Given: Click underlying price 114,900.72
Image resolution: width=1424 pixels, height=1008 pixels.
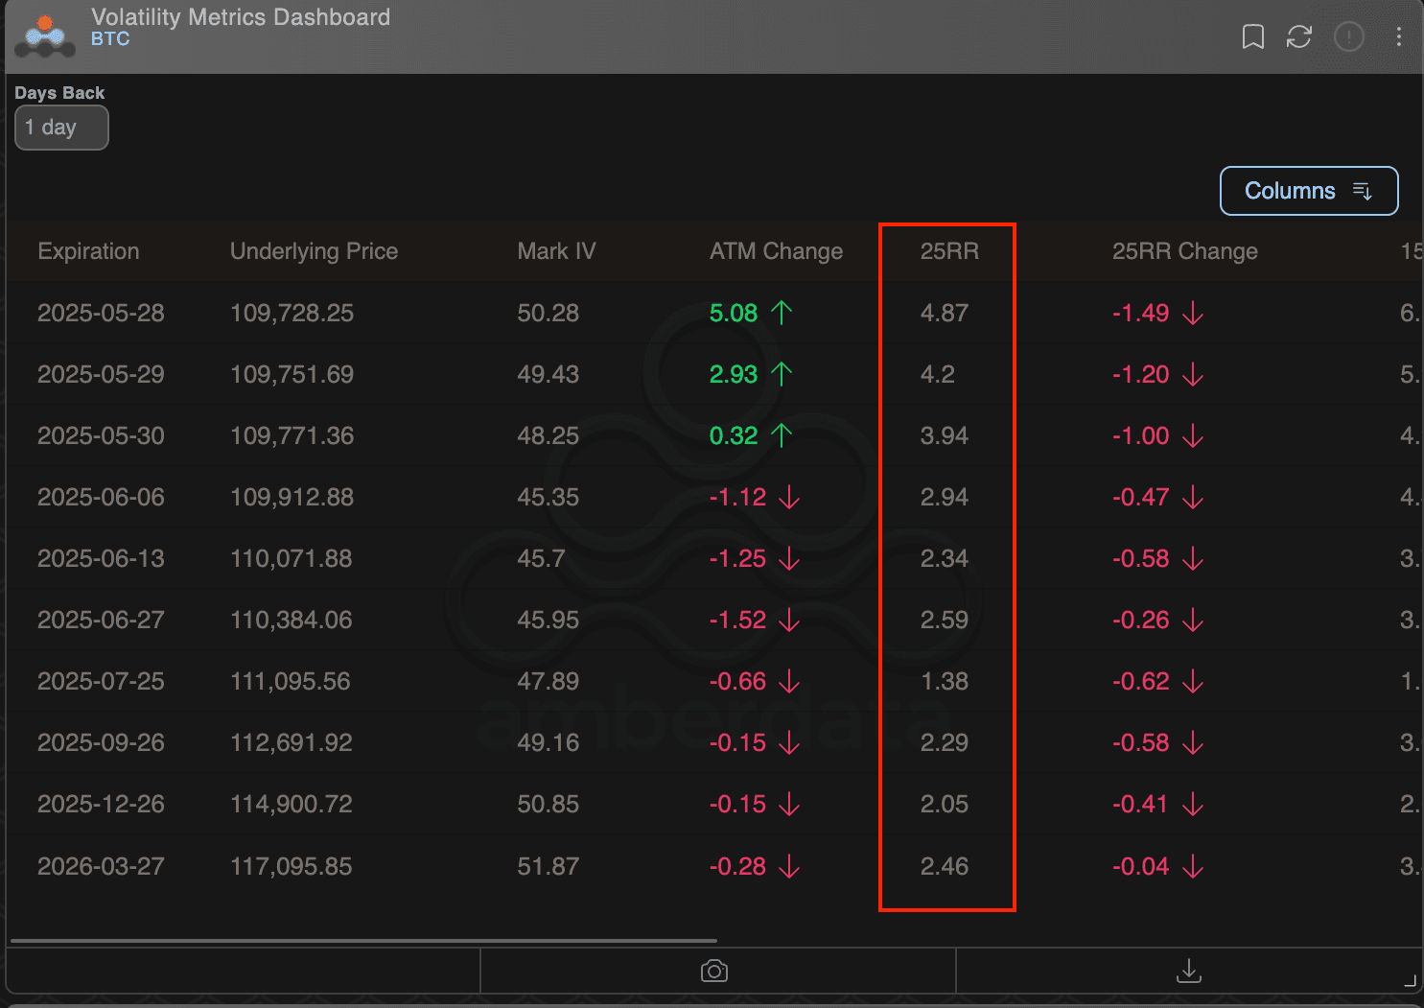Looking at the screenshot, I should 291,804.
